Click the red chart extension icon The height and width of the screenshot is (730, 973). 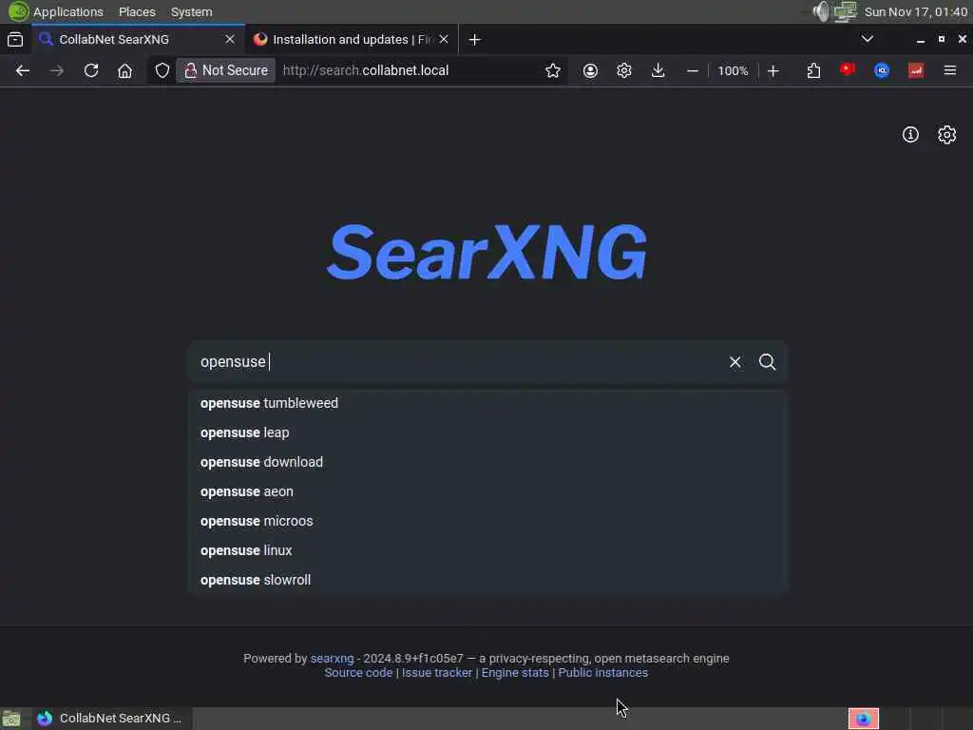coord(916,70)
